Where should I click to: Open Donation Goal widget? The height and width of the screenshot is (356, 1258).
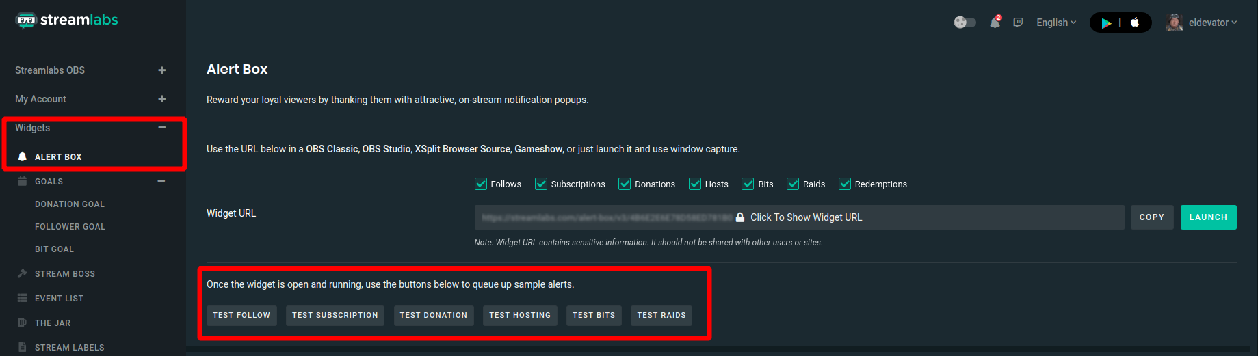70,204
